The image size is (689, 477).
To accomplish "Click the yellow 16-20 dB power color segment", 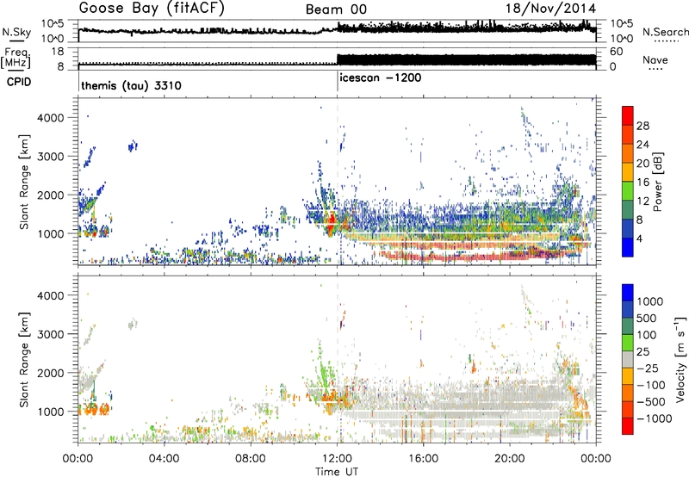I will 628,172.
